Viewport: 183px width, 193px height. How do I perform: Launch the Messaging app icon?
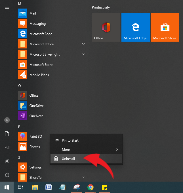pyautogui.click(x=23, y=23)
